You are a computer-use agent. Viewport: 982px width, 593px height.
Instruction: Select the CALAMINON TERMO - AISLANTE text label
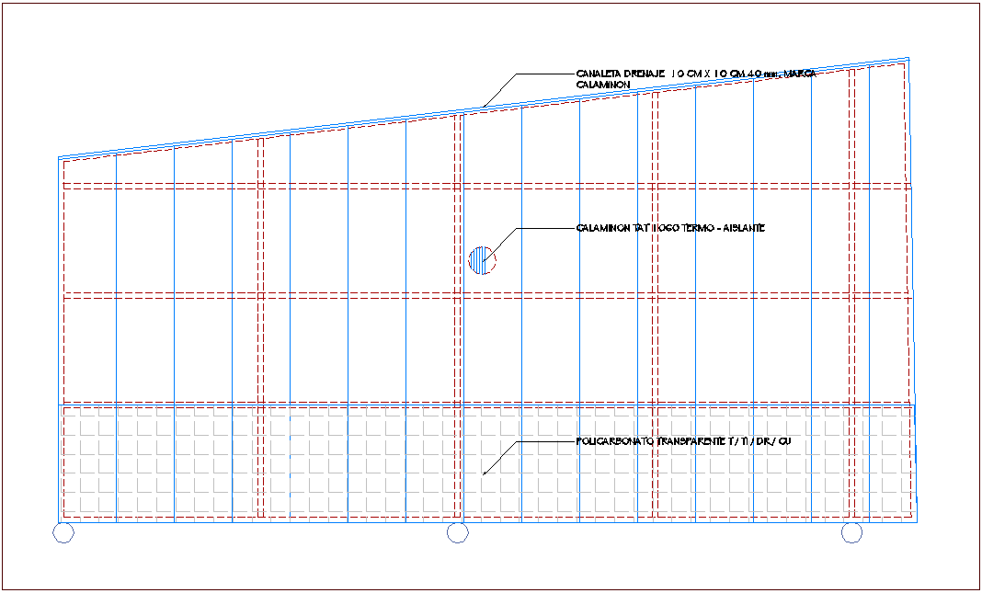[x=670, y=228]
